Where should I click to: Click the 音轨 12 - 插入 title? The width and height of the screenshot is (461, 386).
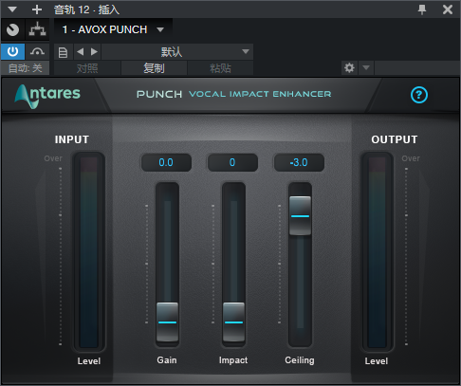86,9
